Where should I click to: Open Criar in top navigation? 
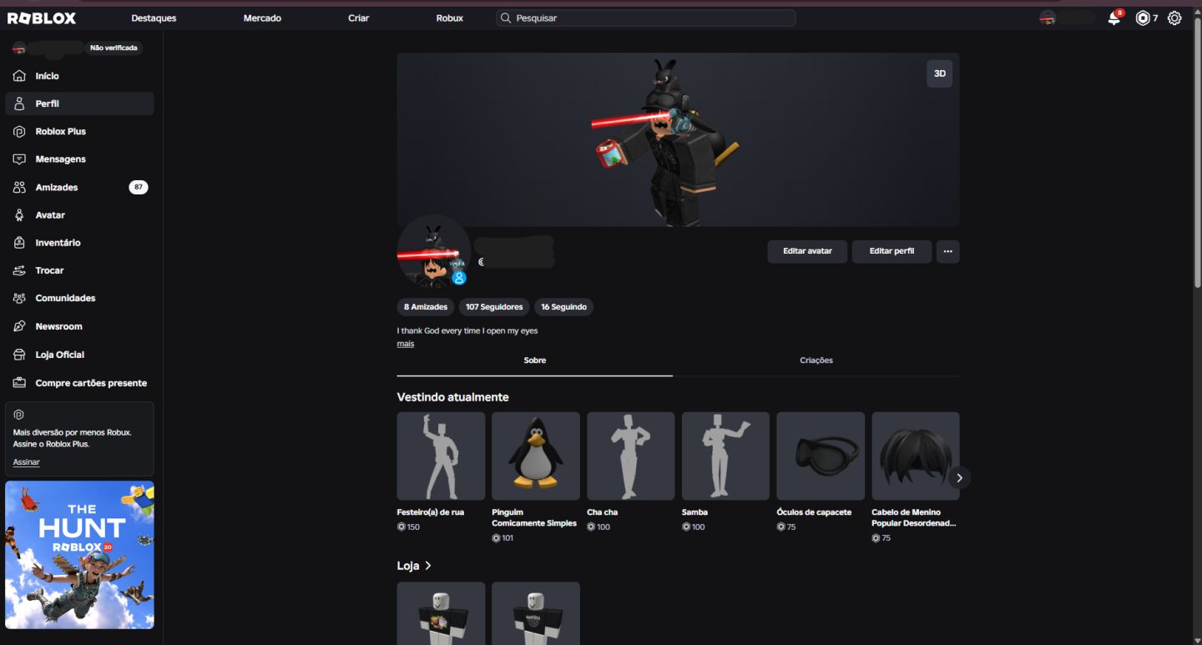359,18
